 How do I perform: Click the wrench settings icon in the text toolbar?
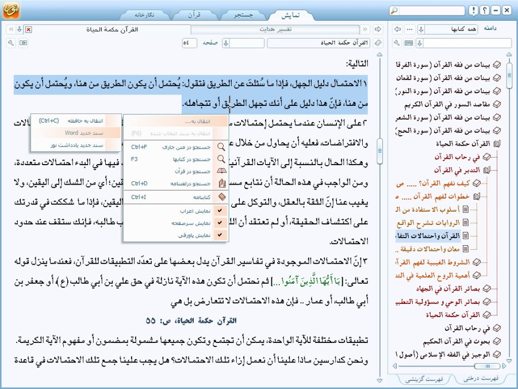pos(11,43)
